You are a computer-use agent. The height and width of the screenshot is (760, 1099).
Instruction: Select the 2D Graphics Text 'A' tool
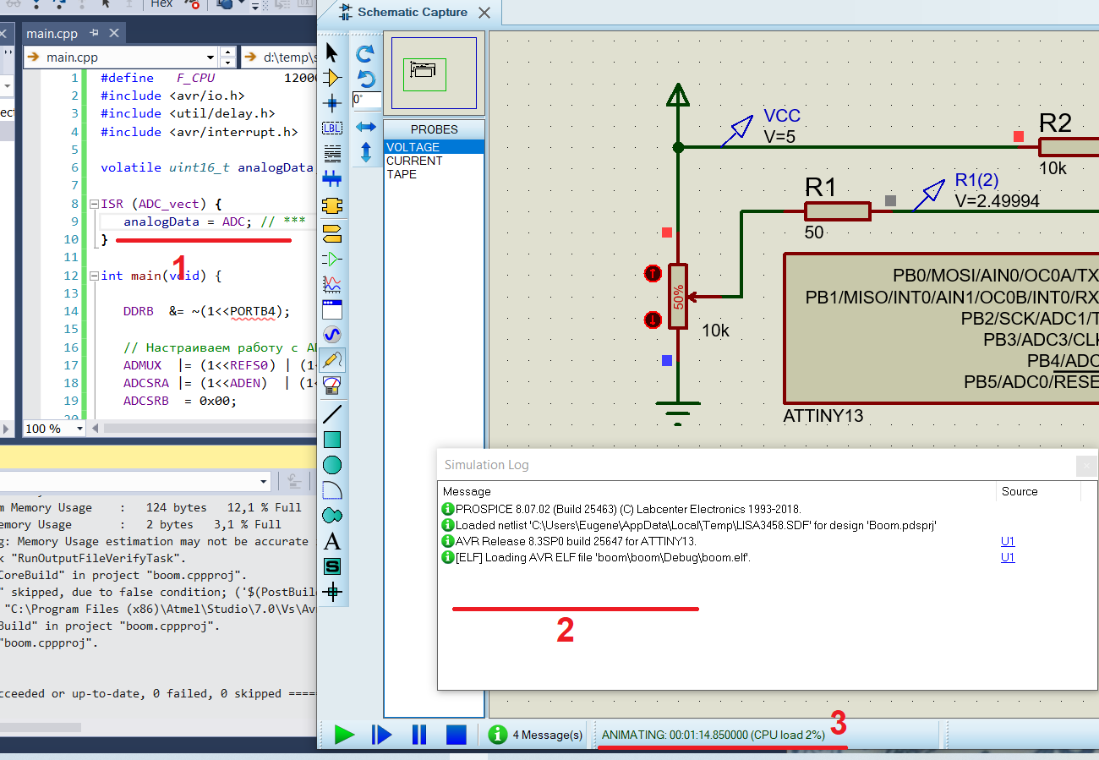coord(332,541)
